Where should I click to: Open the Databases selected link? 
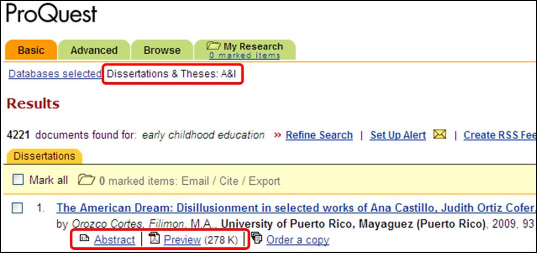coord(55,74)
